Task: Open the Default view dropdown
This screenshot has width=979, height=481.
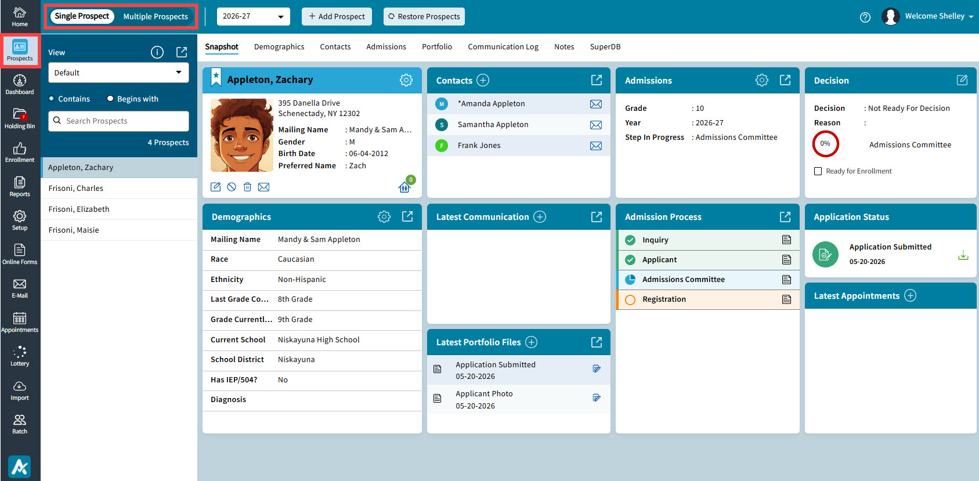Action: tap(118, 73)
